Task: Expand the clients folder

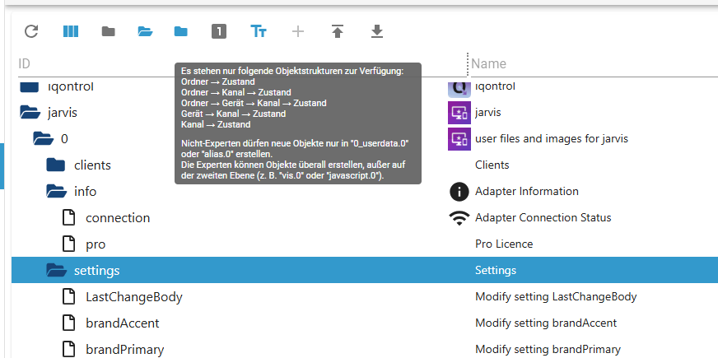Action: coord(56,165)
